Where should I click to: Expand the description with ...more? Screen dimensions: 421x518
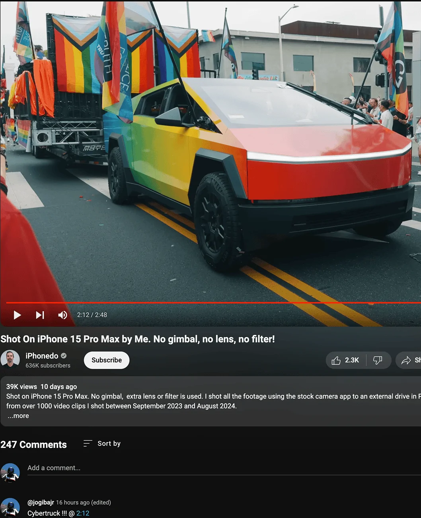tap(18, 416)
